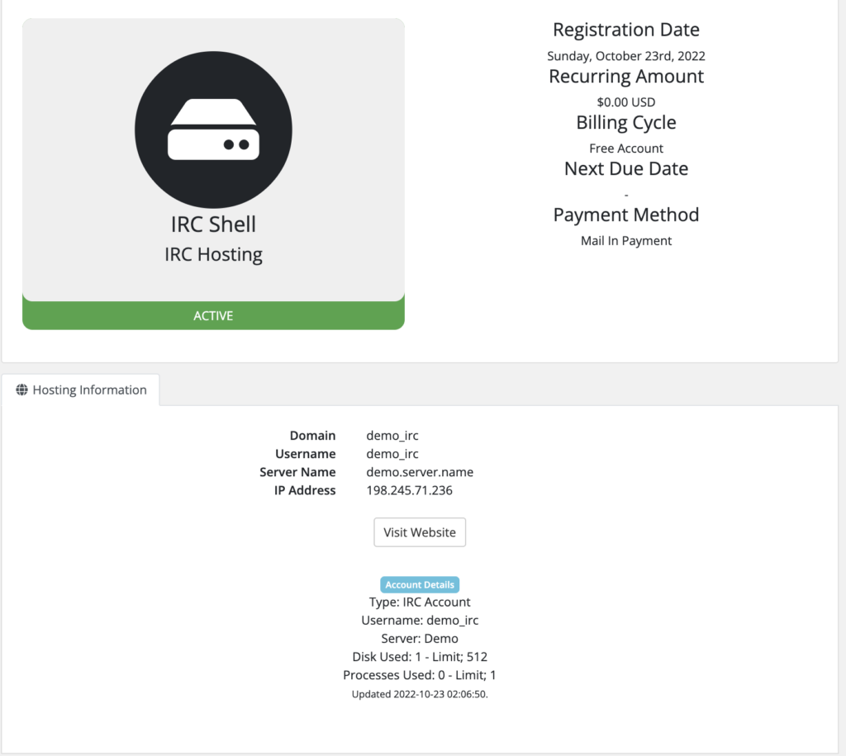Click the Registration Date heading
846x756 pixels.
626,30
